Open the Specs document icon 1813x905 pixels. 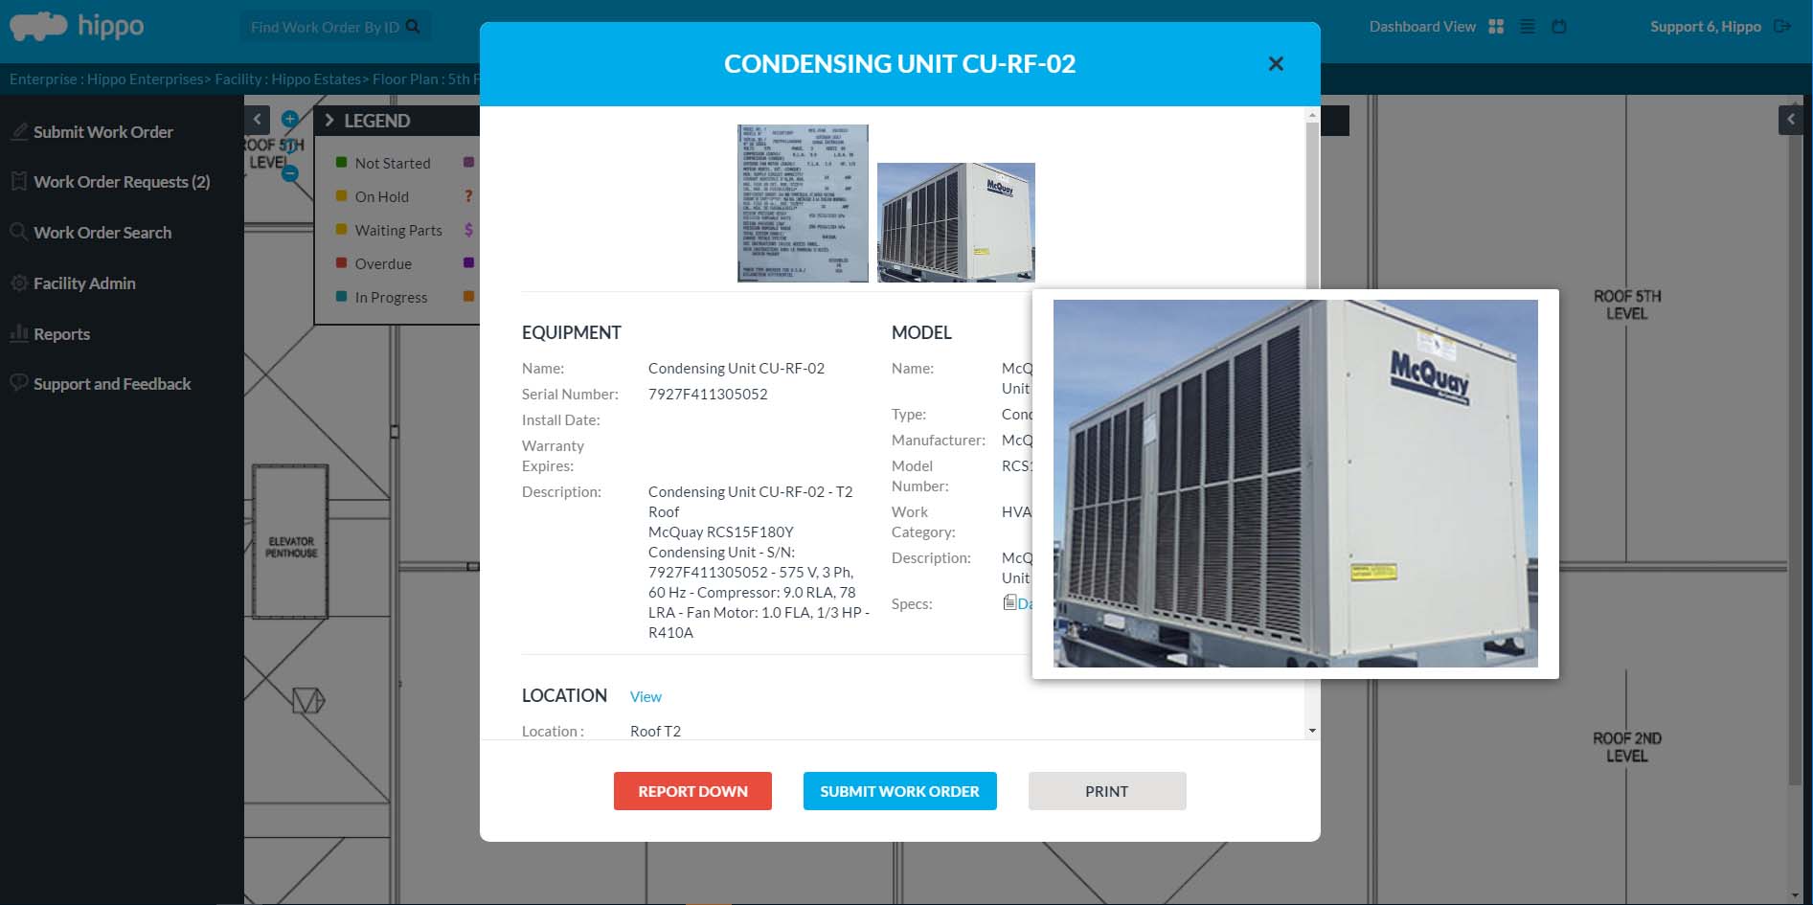pyautogui.click(x=1009, y=602)
